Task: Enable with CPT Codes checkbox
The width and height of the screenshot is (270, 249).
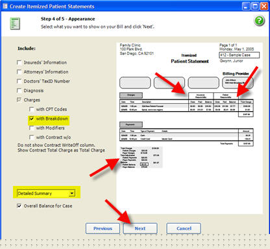Action: [x=32, y=109]
